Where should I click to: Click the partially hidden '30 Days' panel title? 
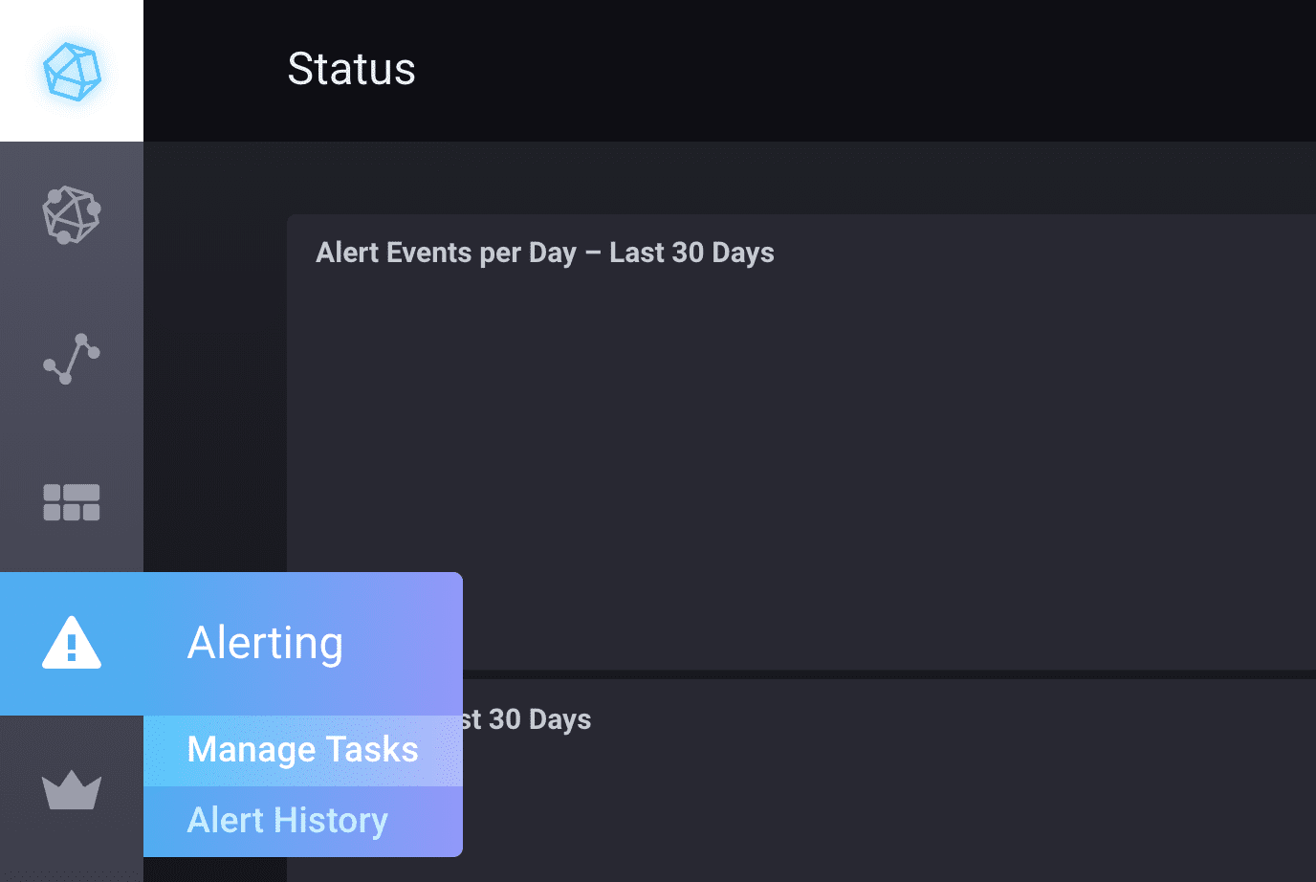(527, 719)
